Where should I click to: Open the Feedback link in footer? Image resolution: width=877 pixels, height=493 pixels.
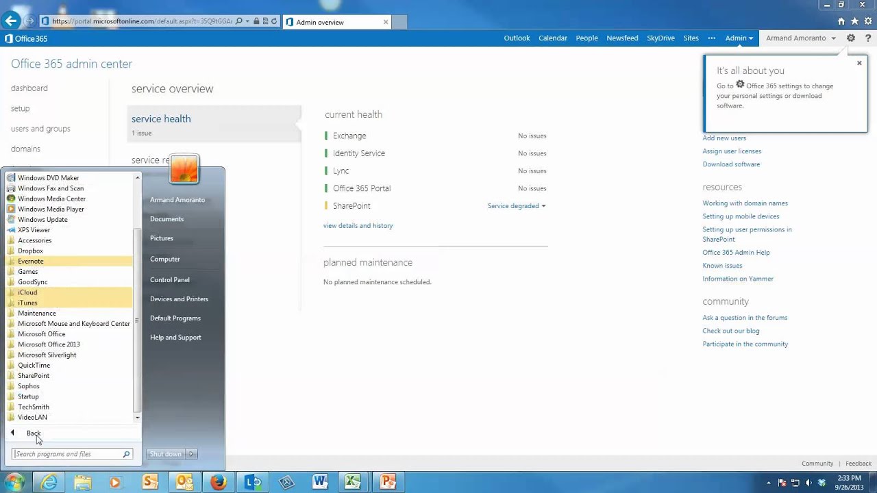(859, 464)
